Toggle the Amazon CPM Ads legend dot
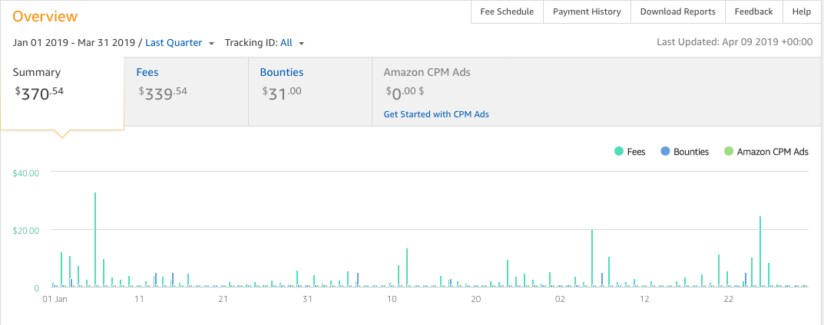The height and width of the screenshot is (325, 824). point(729,152)
